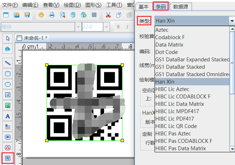Viewport: 235px width, 165px height.
Task: Switch to the 基本 tab
Action: [x=144, y=7]
